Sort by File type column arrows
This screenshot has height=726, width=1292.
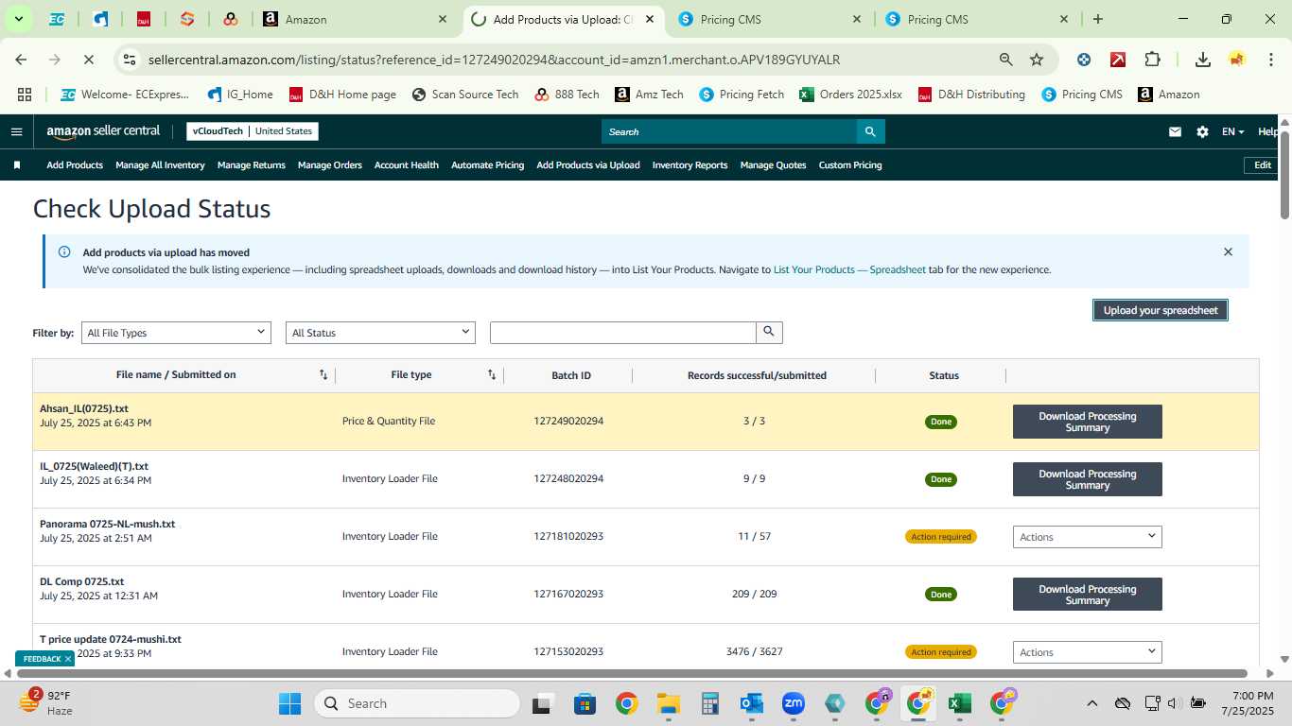click(x=492, y=375)
